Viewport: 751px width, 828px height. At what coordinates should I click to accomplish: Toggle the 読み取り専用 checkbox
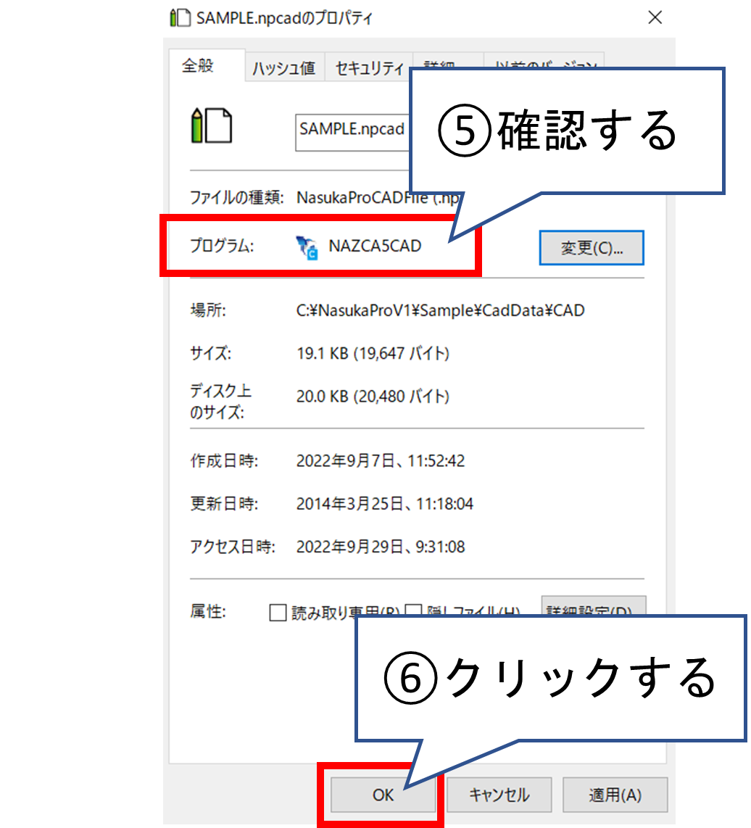(x=278, y=613)
